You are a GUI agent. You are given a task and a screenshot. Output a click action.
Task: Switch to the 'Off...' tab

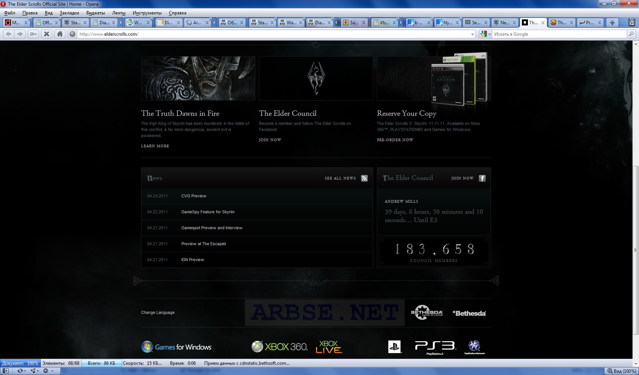tap(47, 22)
